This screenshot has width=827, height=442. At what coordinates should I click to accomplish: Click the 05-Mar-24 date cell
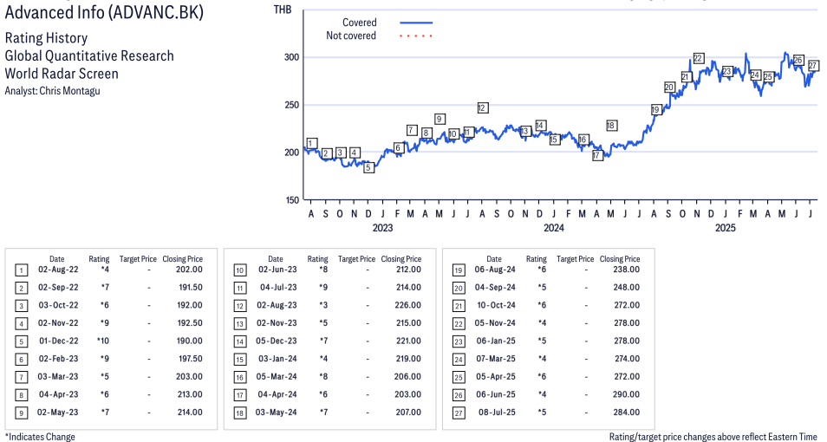pos(277,377)
